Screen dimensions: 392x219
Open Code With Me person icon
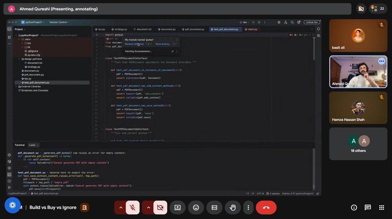[286, 22]
